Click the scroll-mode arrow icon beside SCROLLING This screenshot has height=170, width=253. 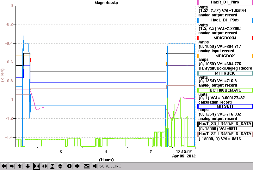coord(94,166)
